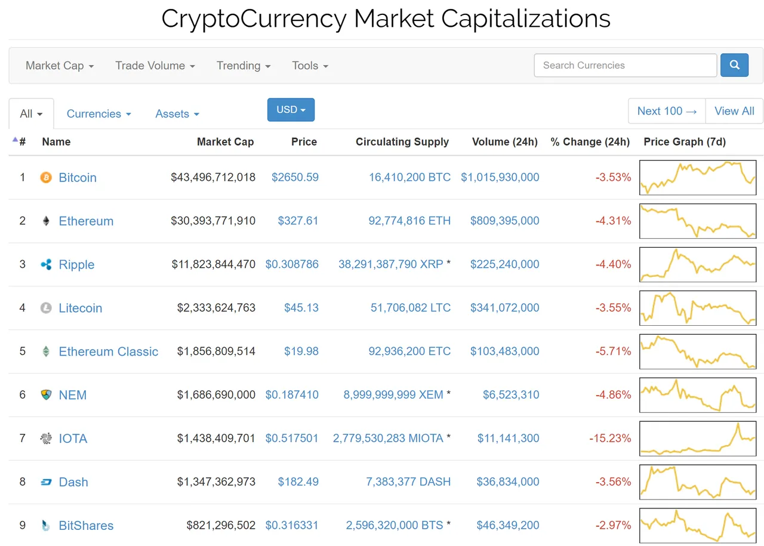The width and height of the screenshot is (764, 546).
Task: Click the NEM logo icon
Action: [x=46, y=395]
